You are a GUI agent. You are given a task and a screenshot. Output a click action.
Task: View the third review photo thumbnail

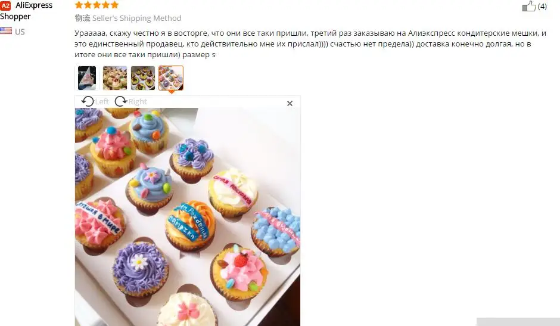point(143,78)
